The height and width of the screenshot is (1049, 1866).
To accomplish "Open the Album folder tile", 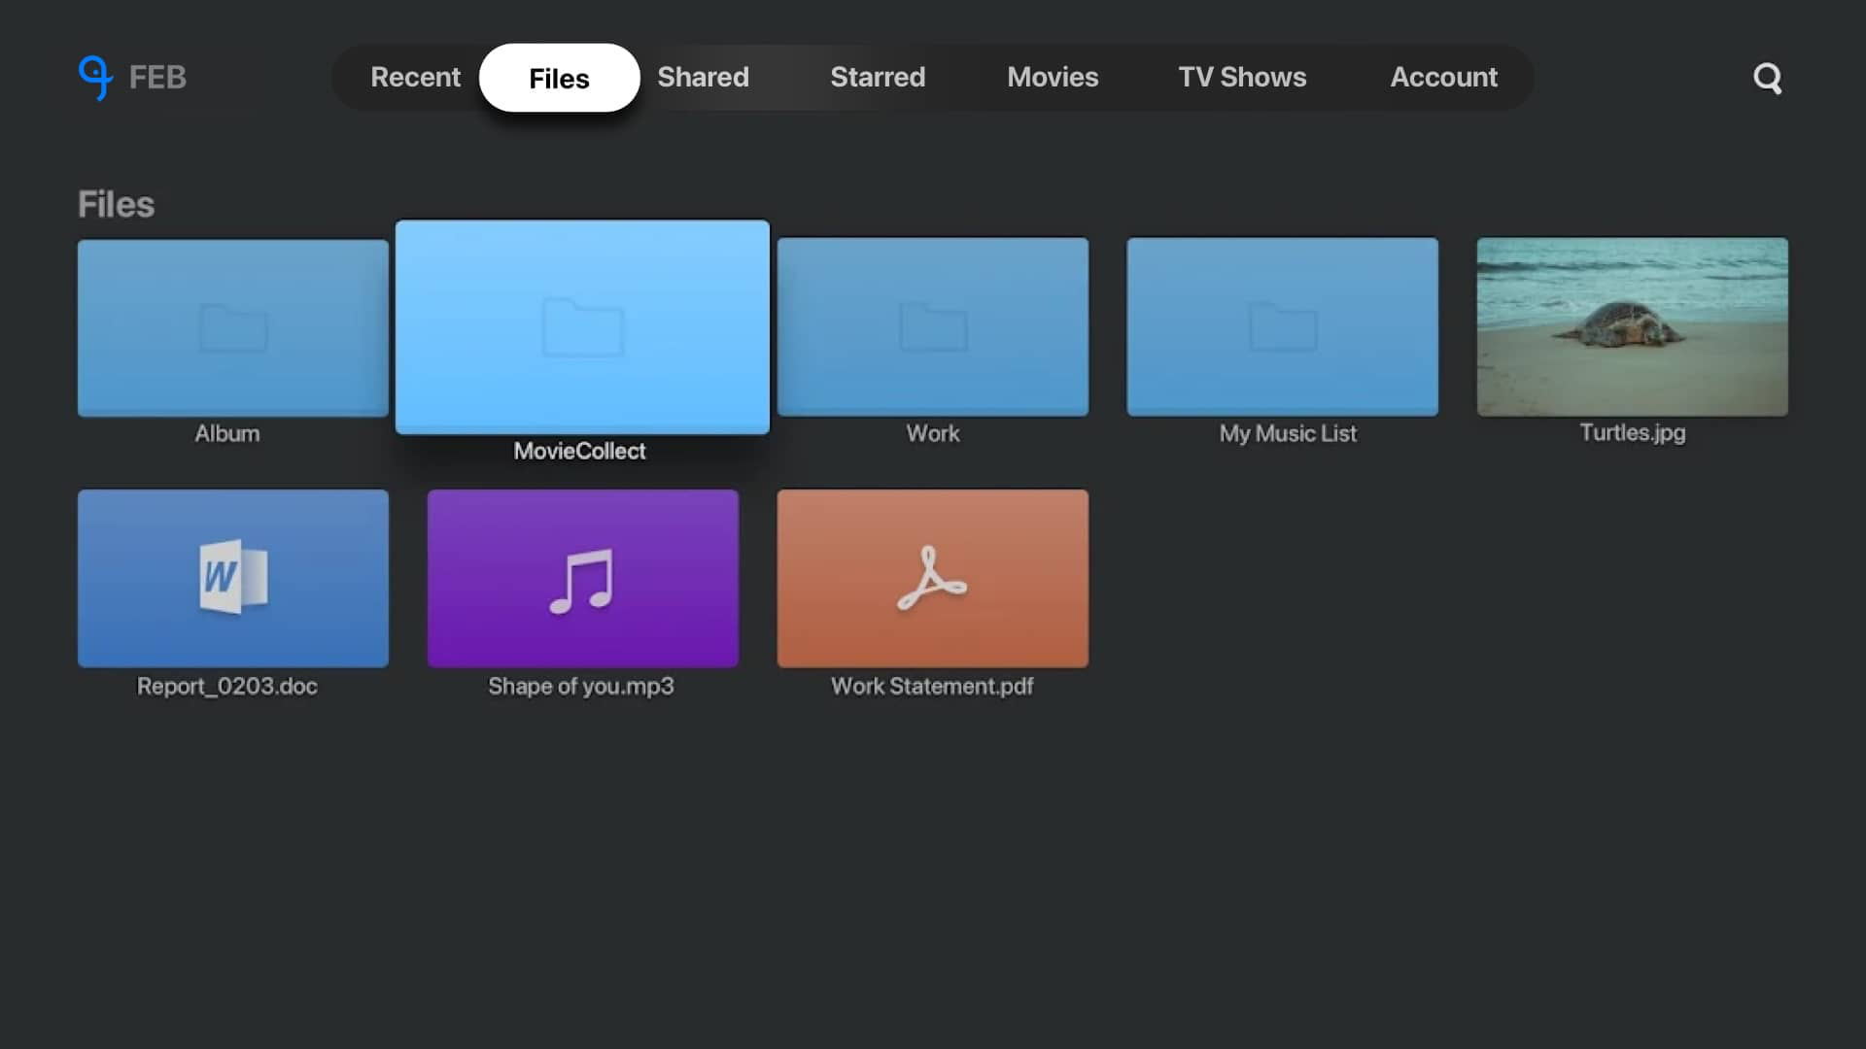I will coord(233,327).
